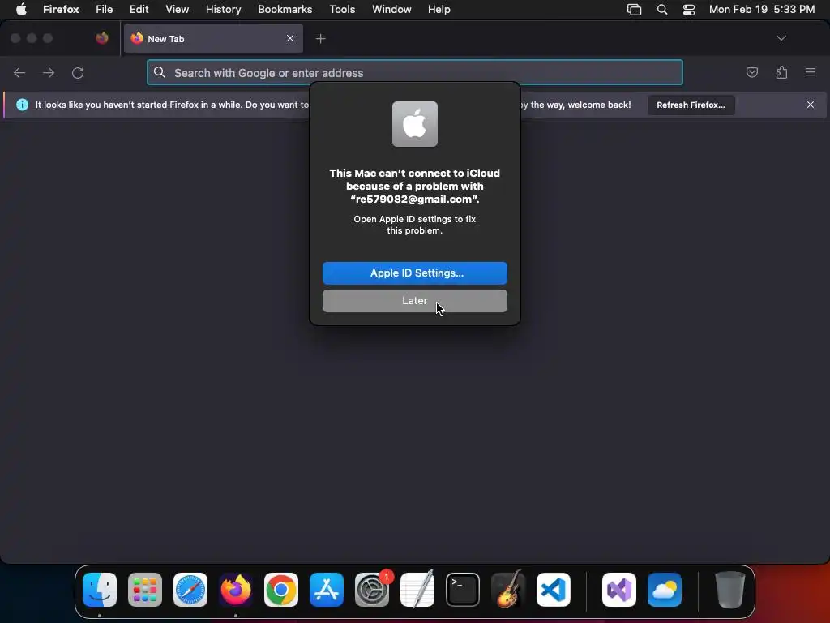Click the Apple logo in iCloud dialog
830x623 pixels.
(x=414, y=124)
